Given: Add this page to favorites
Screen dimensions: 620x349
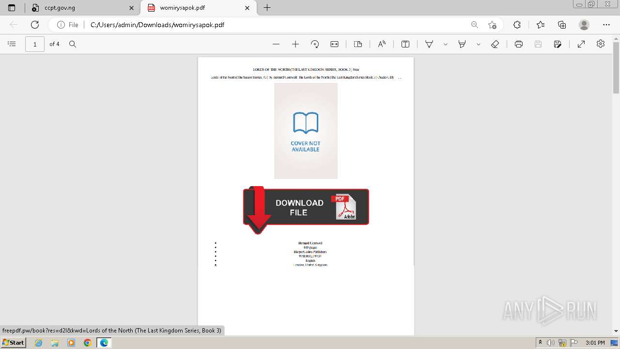Looking at the screenshot, I should click(492, 25).
